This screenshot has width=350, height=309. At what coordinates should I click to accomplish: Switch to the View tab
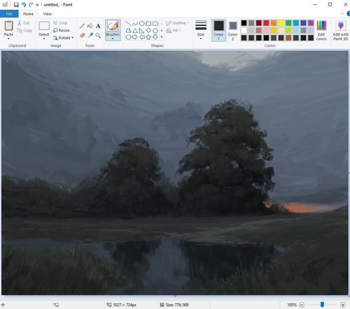(48, 14)
